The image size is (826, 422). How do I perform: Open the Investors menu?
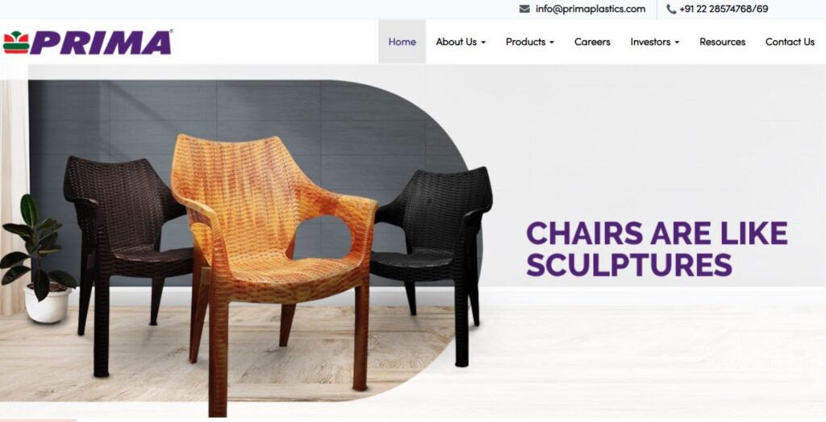(x=650, y=42)
